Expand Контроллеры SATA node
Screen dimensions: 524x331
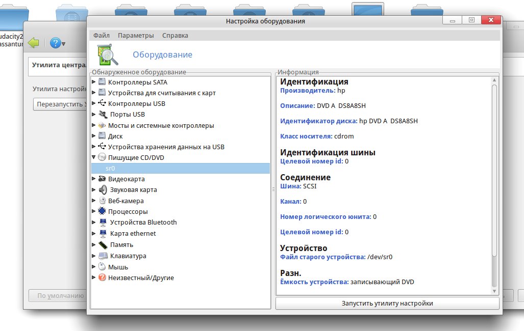[x=93, y=82]
